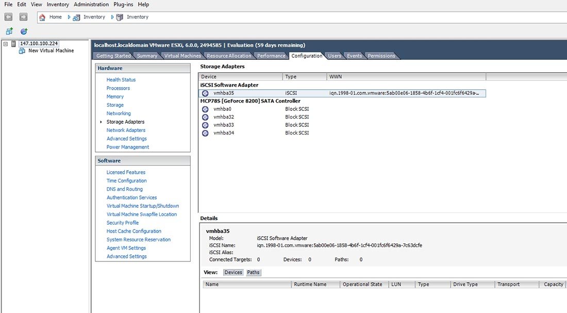
Task: Sort adapters by the Type column header
Action: tap(291, 76)
